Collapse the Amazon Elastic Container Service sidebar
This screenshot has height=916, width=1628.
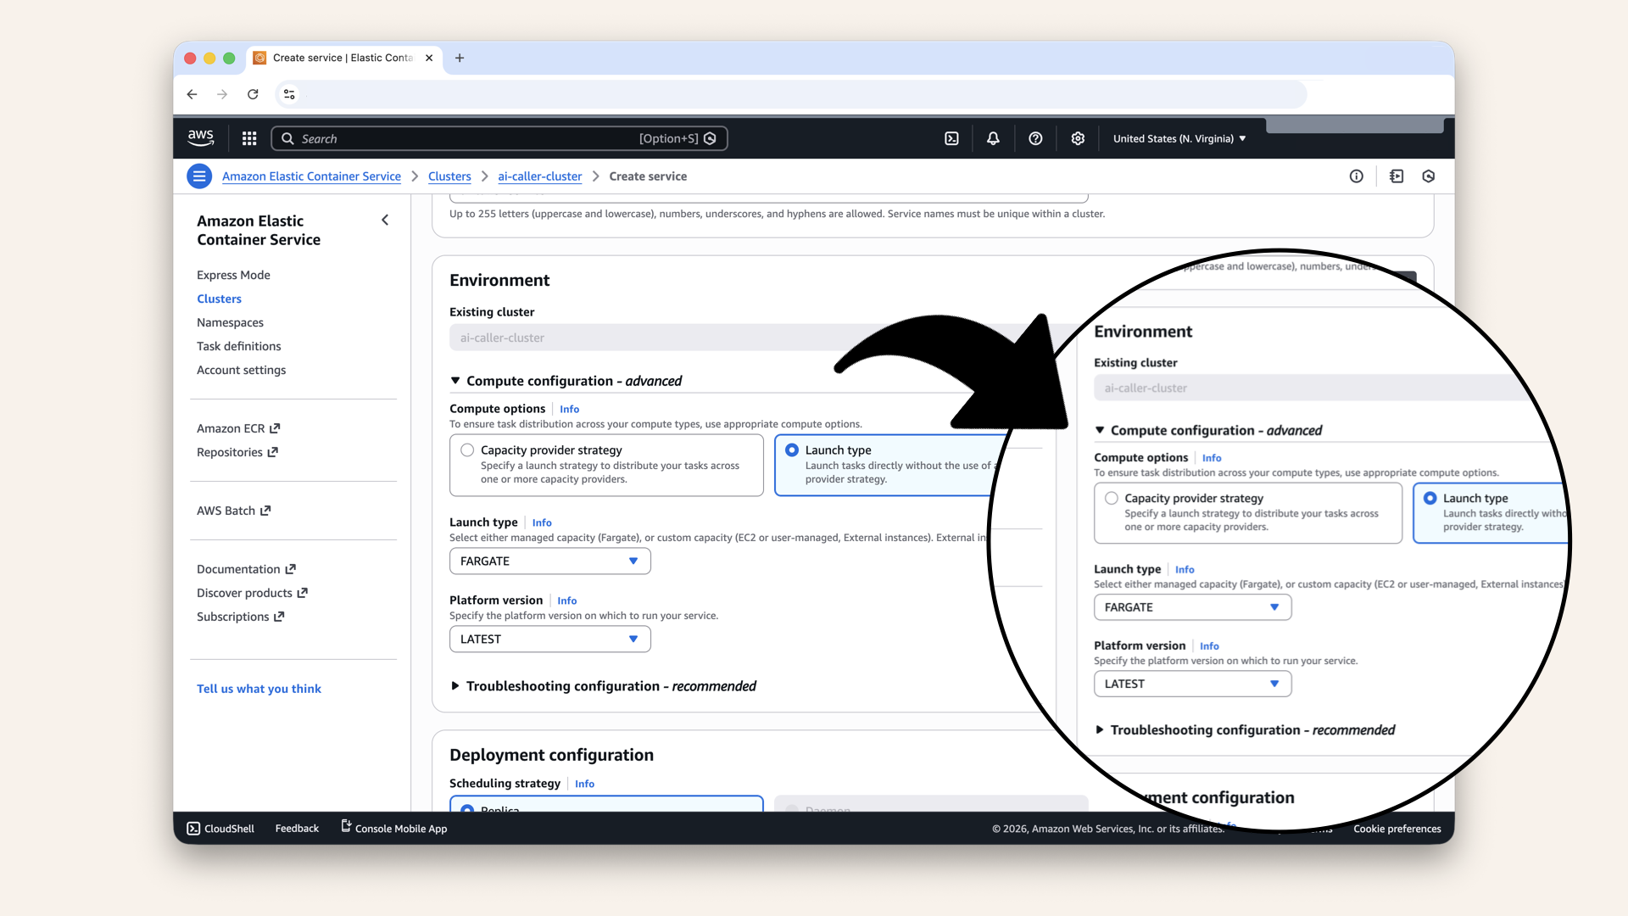[x=385, y=221]
